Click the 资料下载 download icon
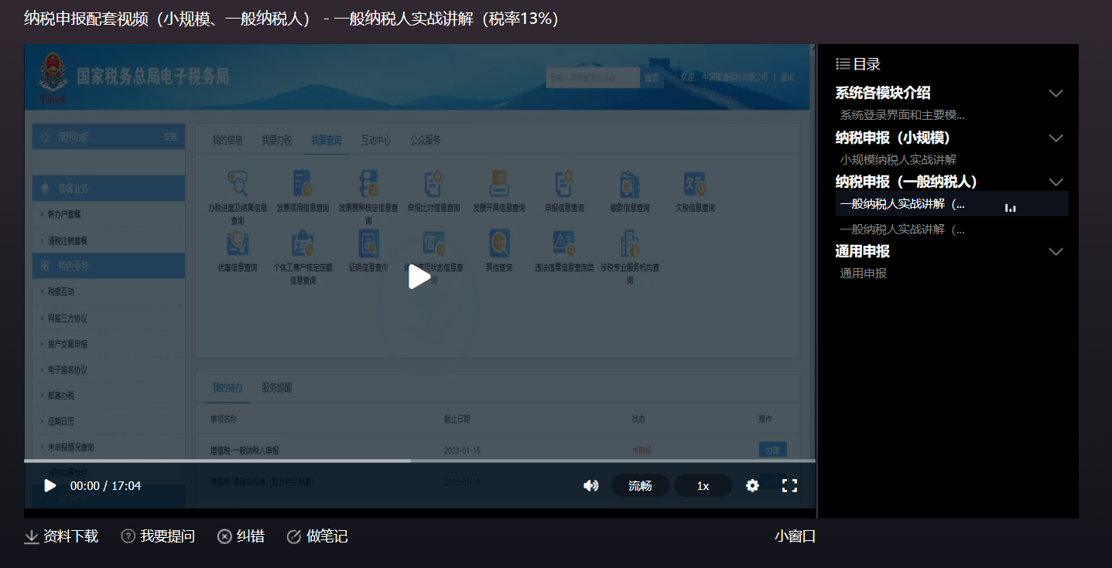This screenshot has width=1112, height=568. (x=32, y=536)
